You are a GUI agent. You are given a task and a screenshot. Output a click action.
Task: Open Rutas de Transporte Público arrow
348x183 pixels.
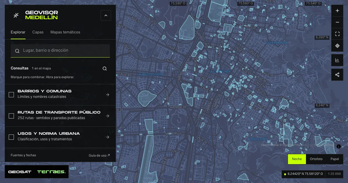point(108,116)
